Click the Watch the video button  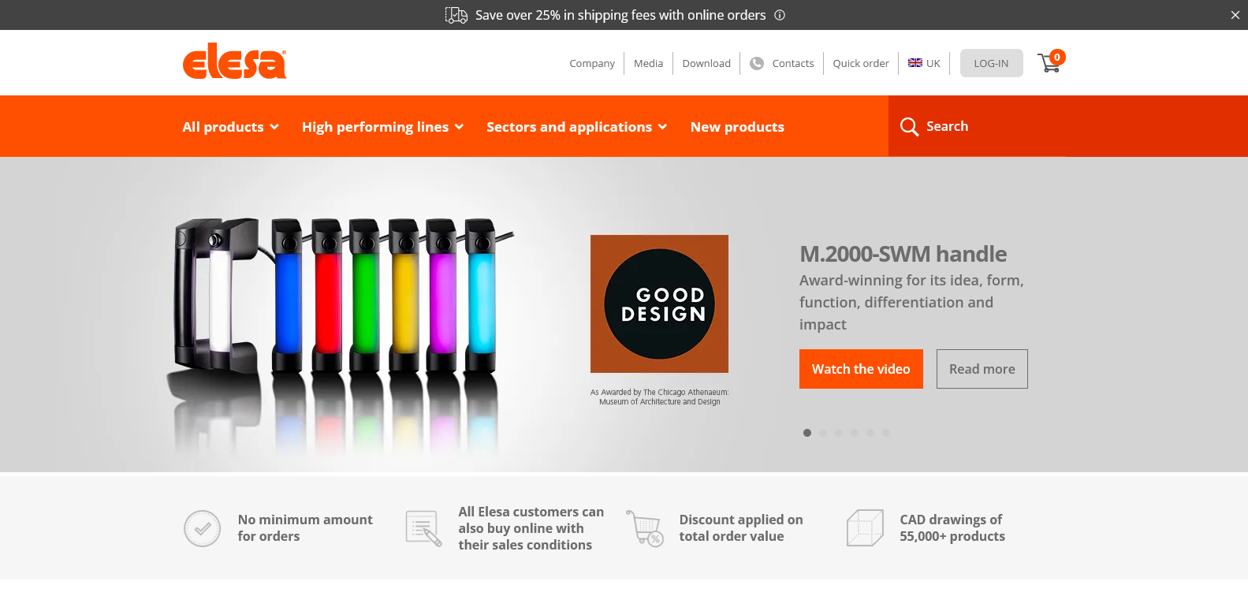861,369
